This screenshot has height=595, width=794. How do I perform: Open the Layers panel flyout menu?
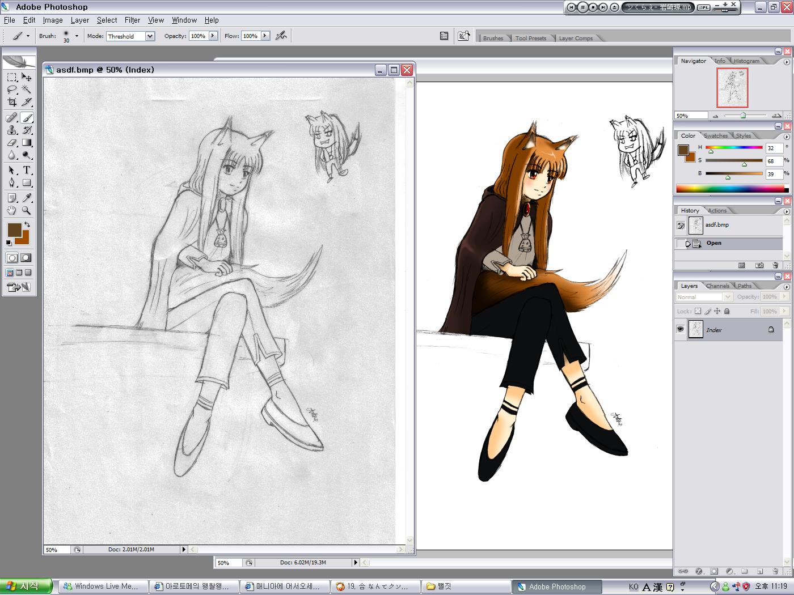click(787, 286)
